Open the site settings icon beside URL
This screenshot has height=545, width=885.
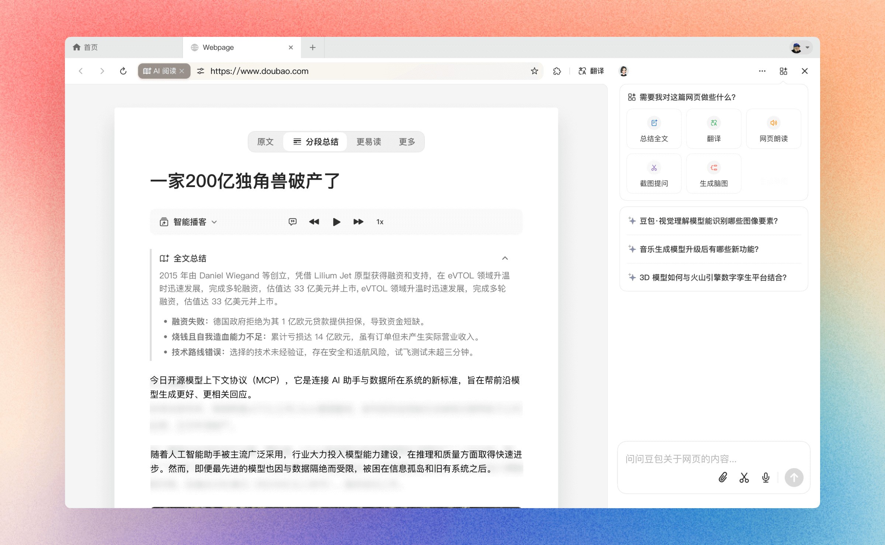[x=201, y=71]
